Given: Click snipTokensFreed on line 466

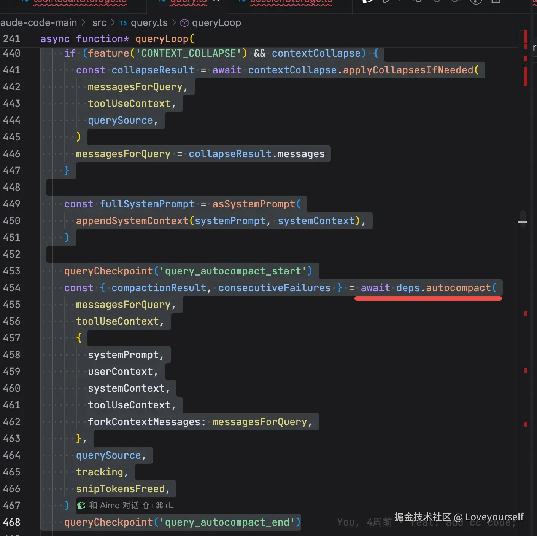Looking at the screenshot, I should coord(120,489).
